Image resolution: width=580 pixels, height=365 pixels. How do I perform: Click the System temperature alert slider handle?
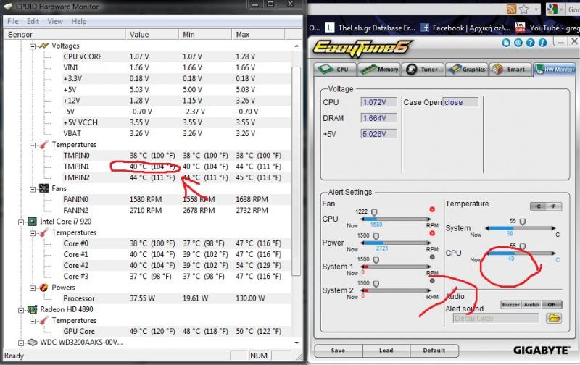pos(522,222)
